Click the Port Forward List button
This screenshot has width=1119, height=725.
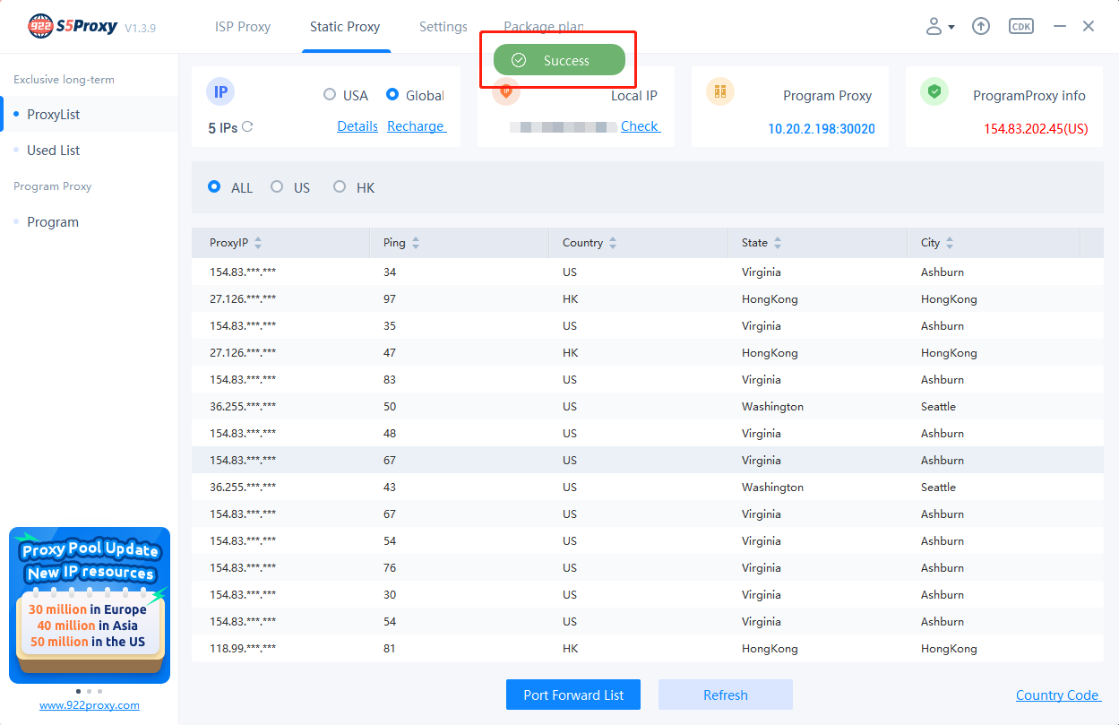(573, 695)
